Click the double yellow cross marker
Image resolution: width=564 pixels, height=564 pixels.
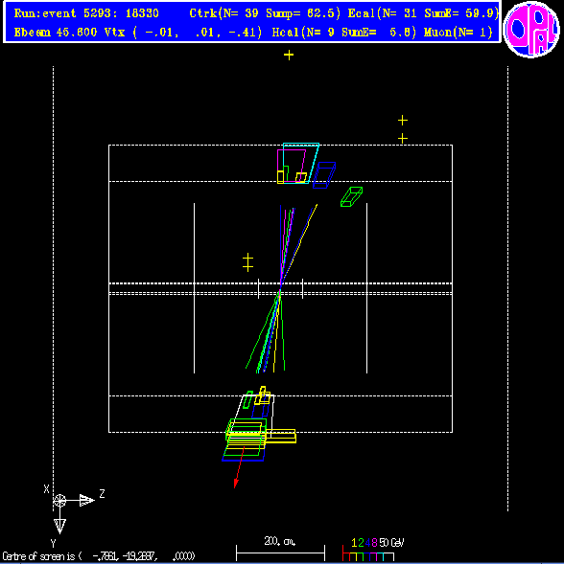pos(247,261)
